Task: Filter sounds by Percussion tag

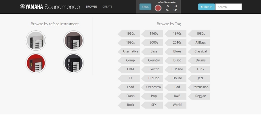Action: pyautogui.click(x=199, y=87)
